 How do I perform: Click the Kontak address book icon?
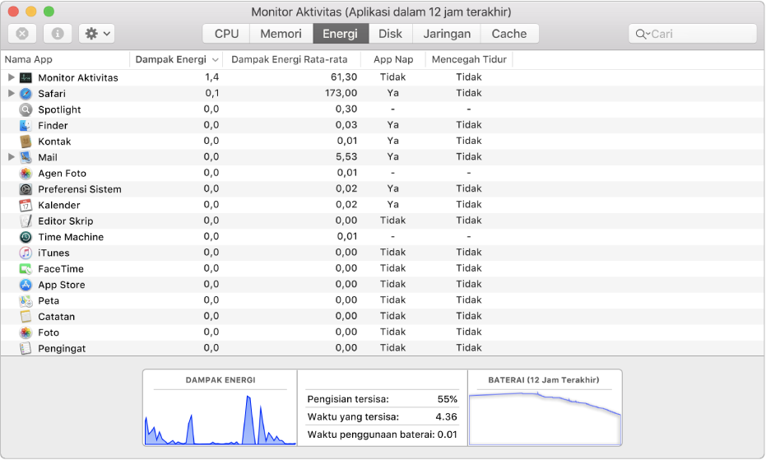point(26,142)
